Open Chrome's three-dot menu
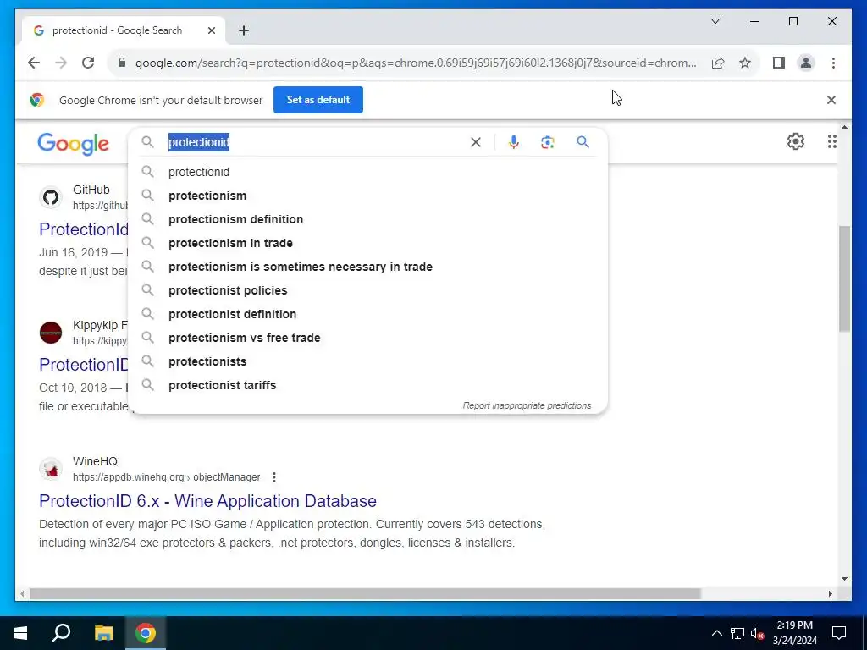The width and height of the screenshot is (867, 650). point(833,63)
